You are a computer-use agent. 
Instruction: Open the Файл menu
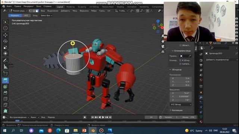coord(9,6)
